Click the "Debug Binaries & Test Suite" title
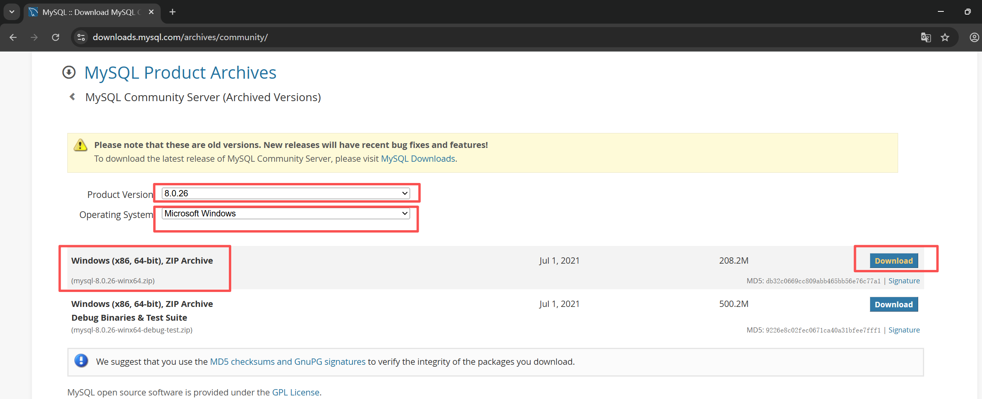This screenshot has height=399, width=982. [x=129, y=318]
